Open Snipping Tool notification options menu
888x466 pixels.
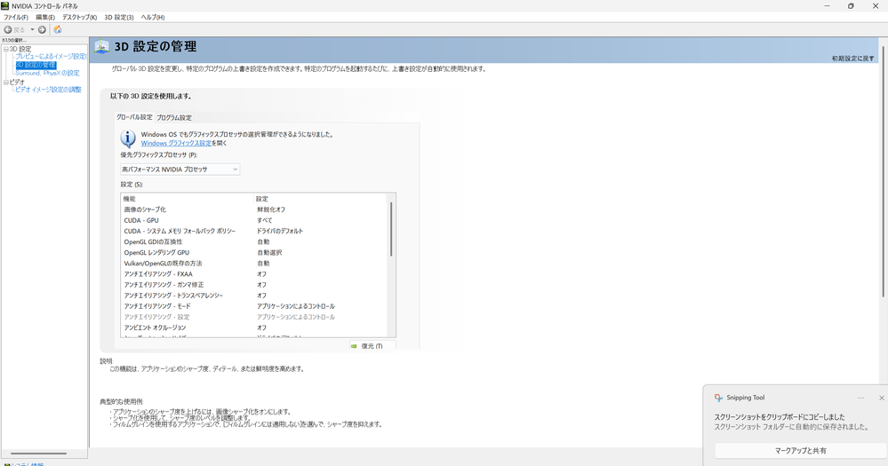point(860,398)
